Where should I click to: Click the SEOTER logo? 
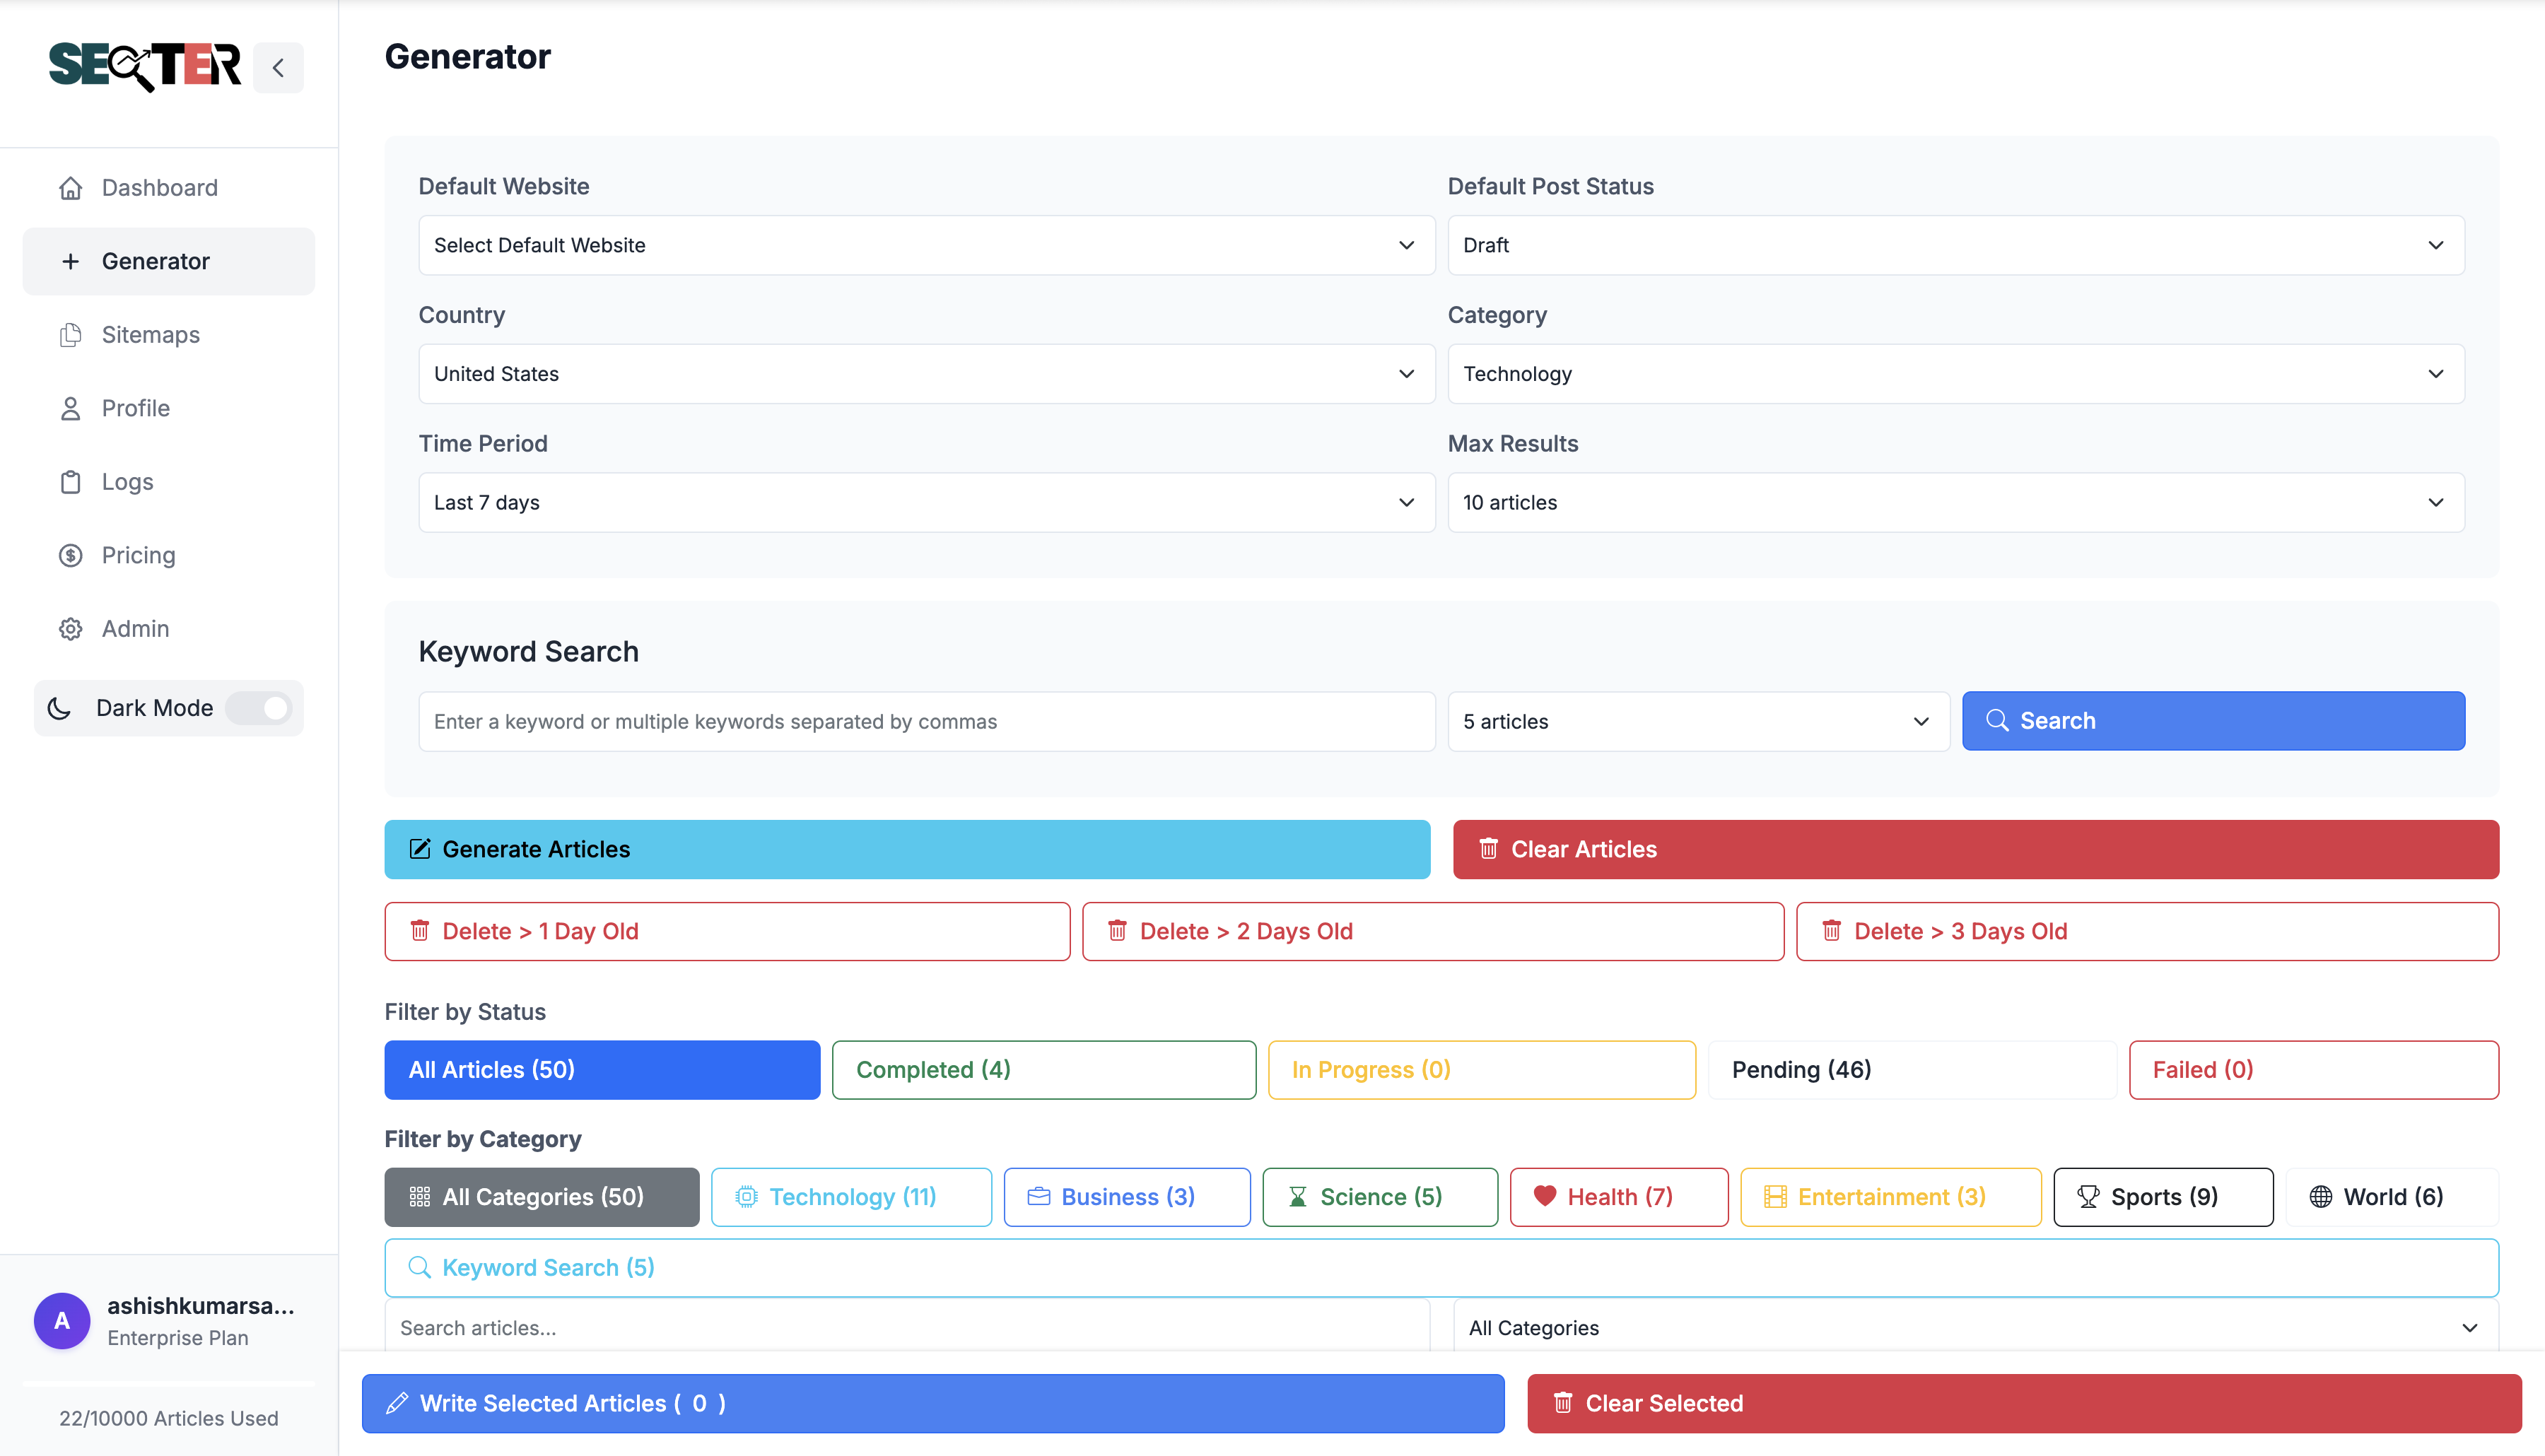click(144, 67)
